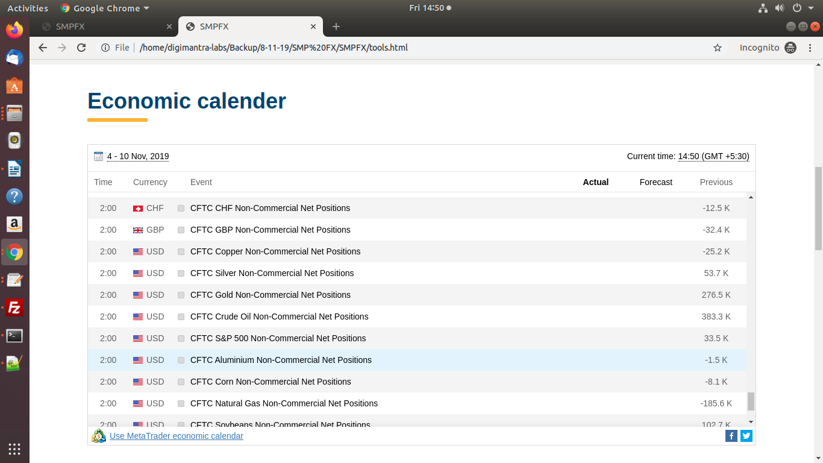Switch to the first SMPFX tab

(102, 27)
